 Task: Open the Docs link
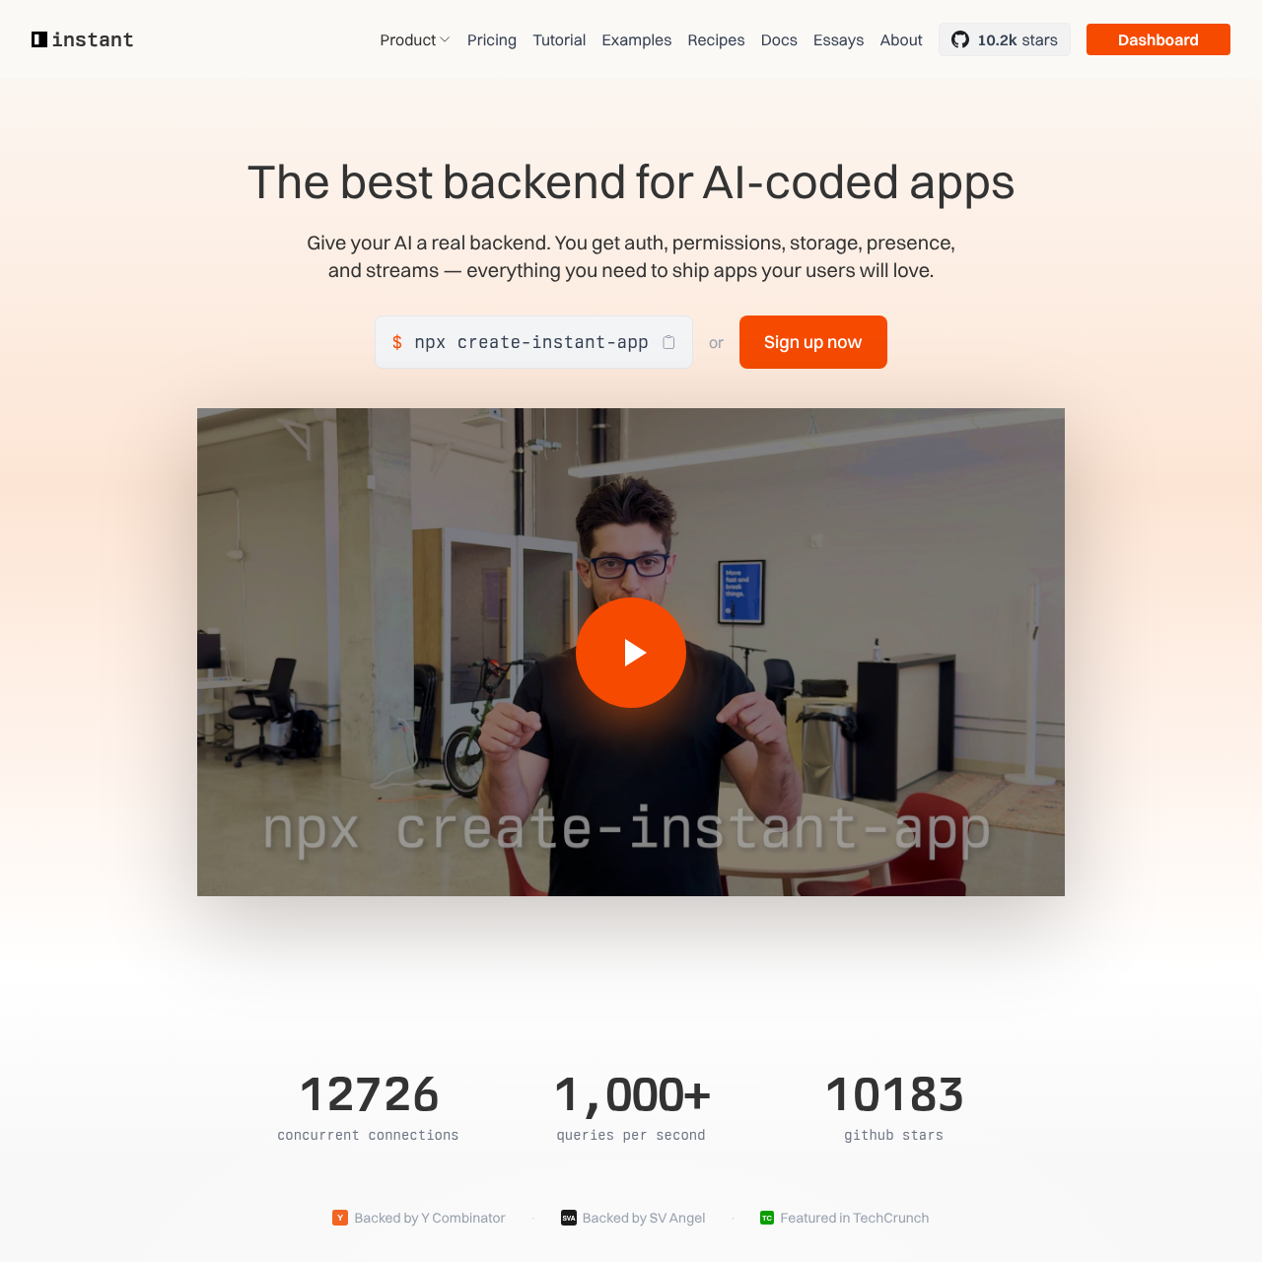pos(779,40)
